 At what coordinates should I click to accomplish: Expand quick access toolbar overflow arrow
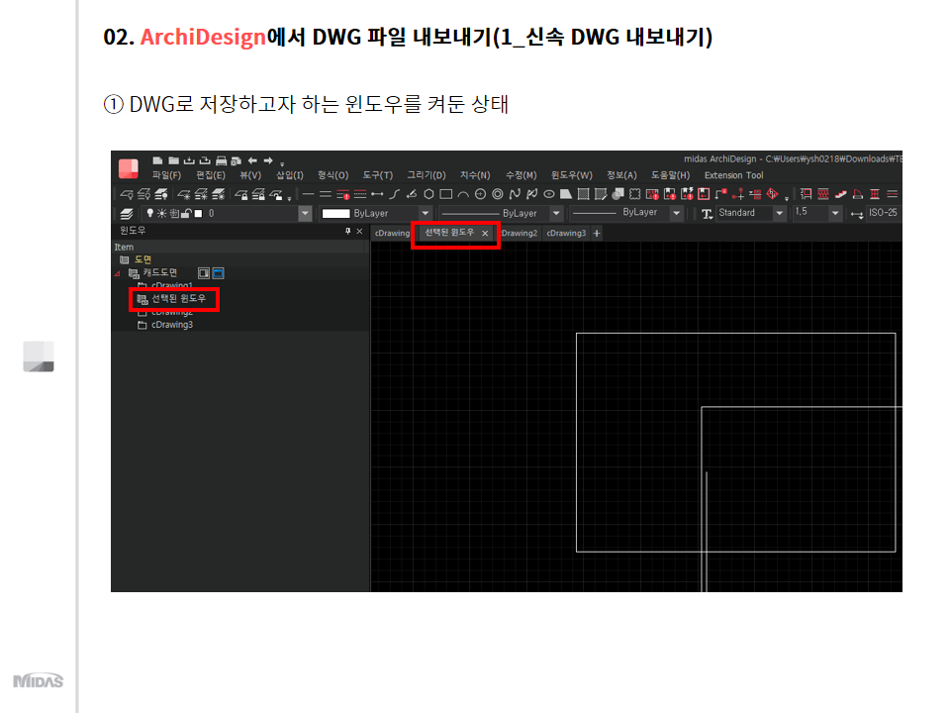tap(282, 163)
